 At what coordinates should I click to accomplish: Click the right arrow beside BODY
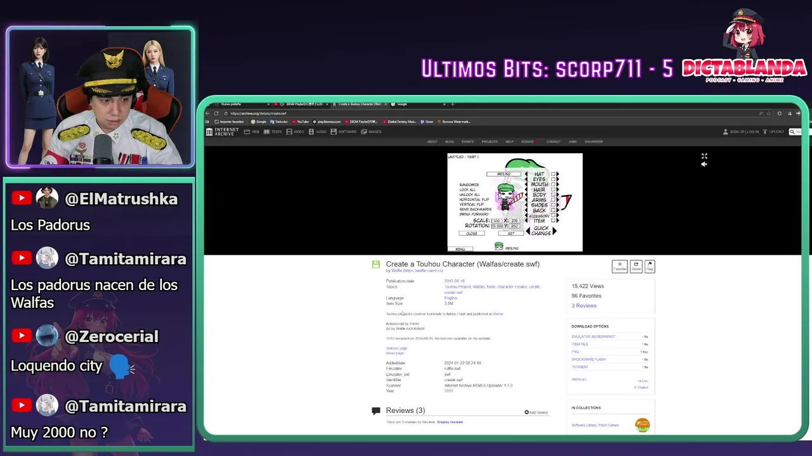pyautogui.click(x=558, y=194)
